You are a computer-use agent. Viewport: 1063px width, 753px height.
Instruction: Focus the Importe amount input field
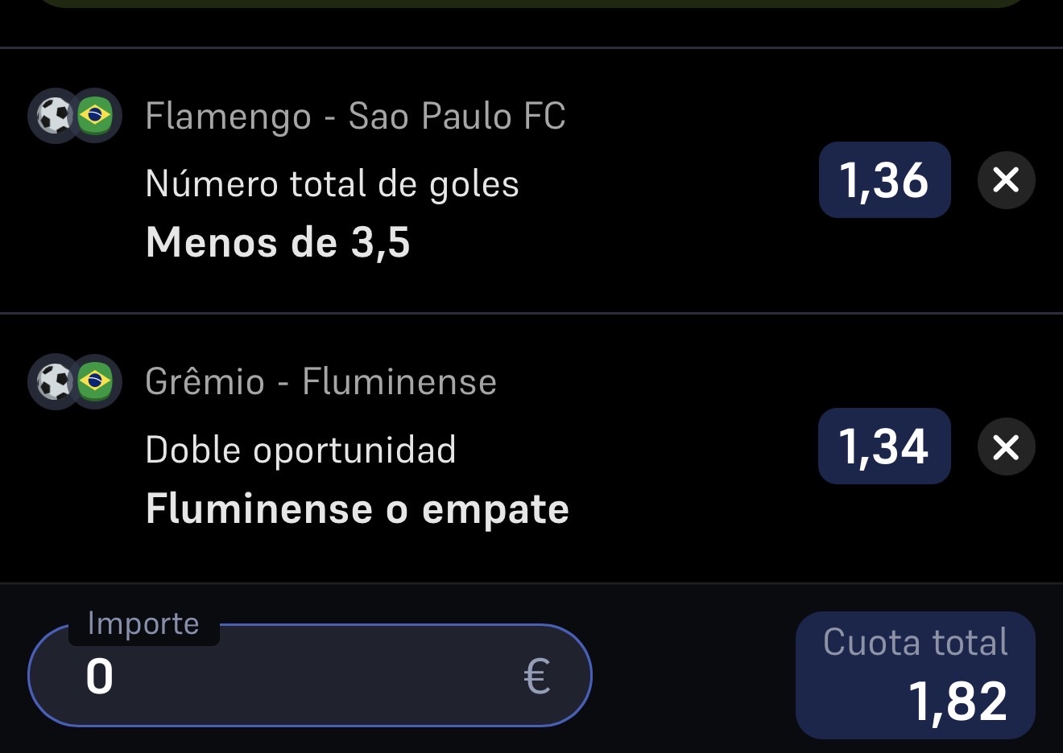[310, 676]
